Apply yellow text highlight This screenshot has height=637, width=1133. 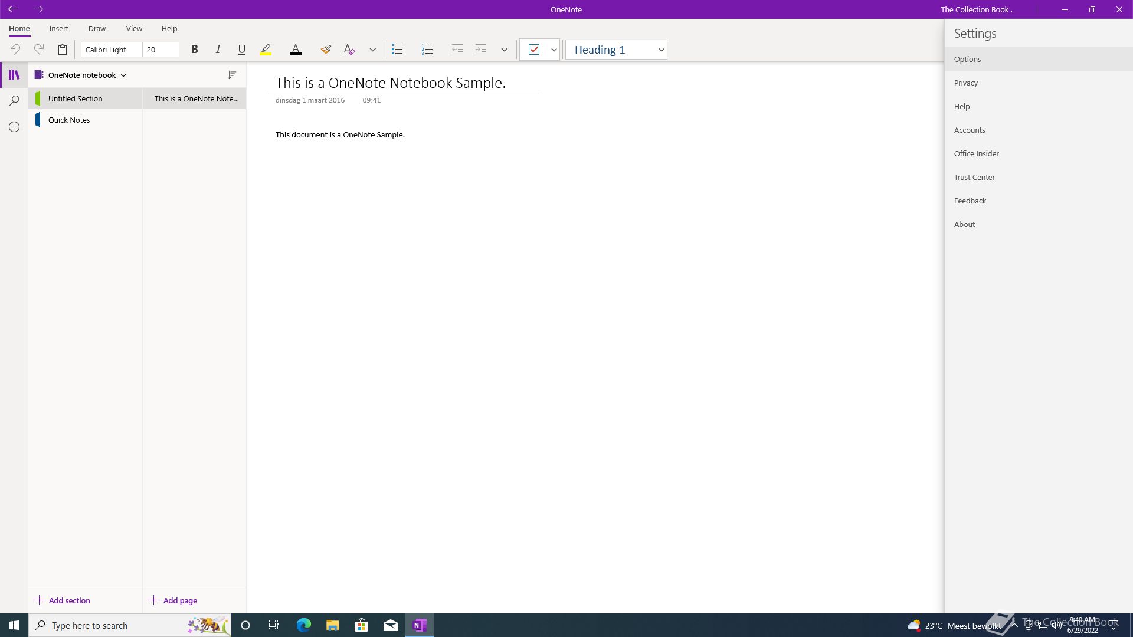point(266,50)
